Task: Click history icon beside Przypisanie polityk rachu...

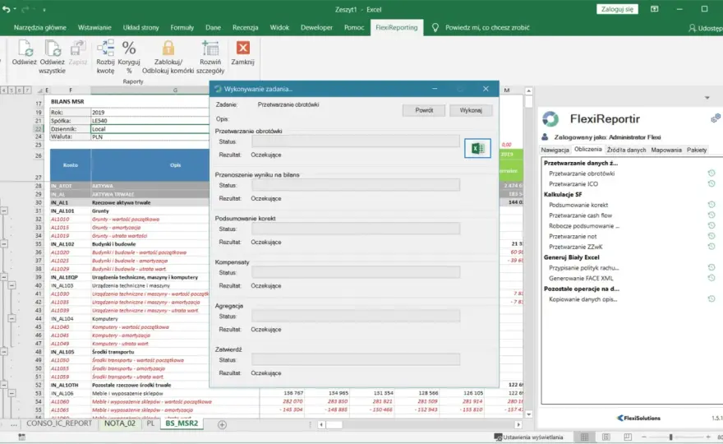Action: point(711,267)
